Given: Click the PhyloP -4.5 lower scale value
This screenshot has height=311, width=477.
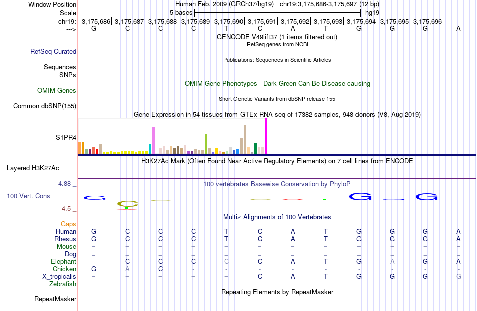Looking at the screenshot, I should 65,209.
